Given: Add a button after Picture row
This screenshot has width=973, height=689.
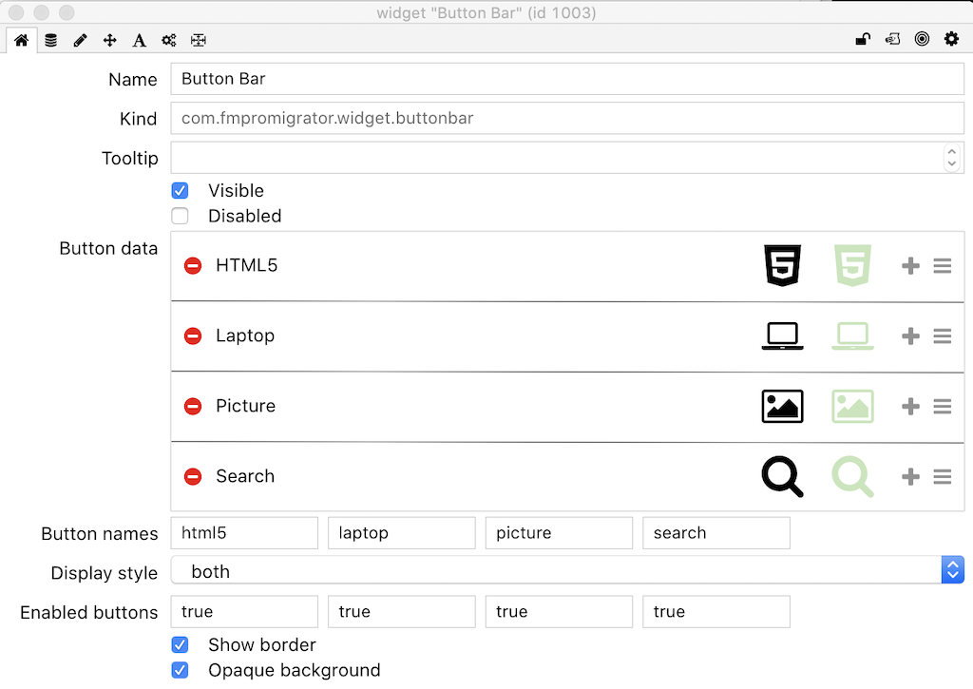Looking at the screenshot, I should [x=910, y=407].
